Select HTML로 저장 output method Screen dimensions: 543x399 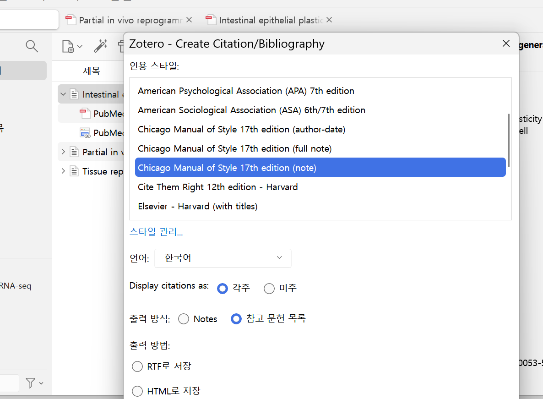[137, 391]
